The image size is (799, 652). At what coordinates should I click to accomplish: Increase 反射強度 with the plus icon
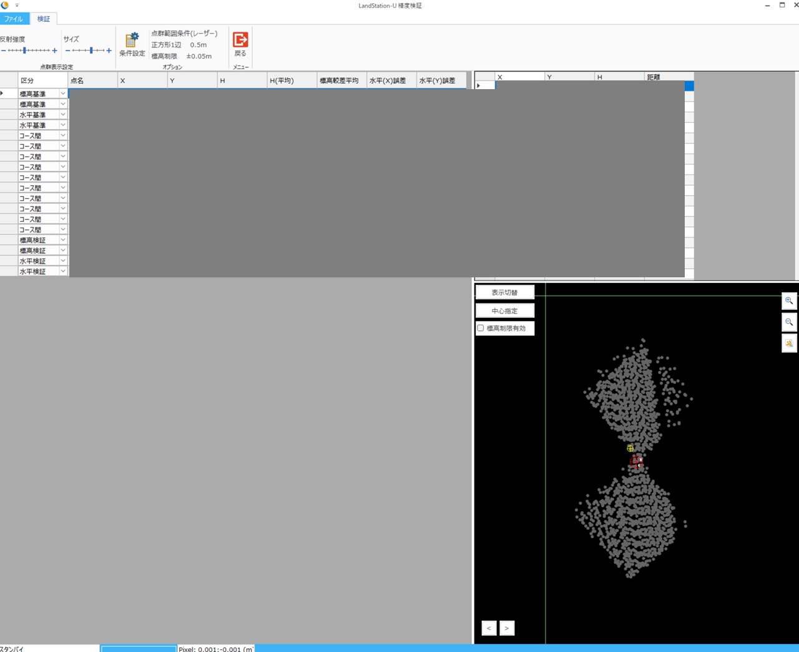[x=55, y=50]
